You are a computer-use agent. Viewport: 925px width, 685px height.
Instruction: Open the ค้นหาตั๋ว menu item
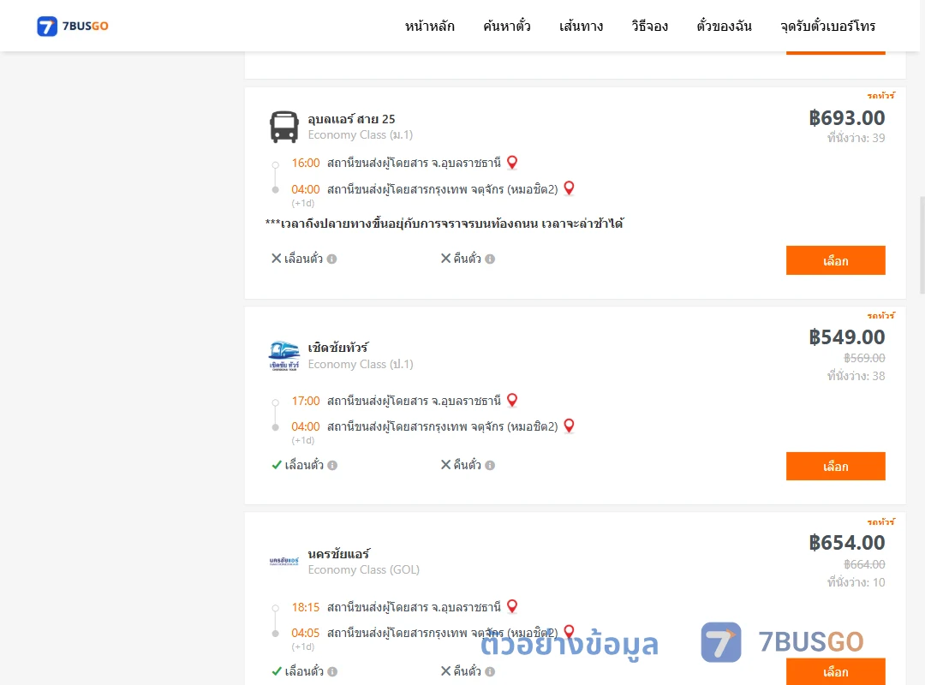(x=507, y=26)
